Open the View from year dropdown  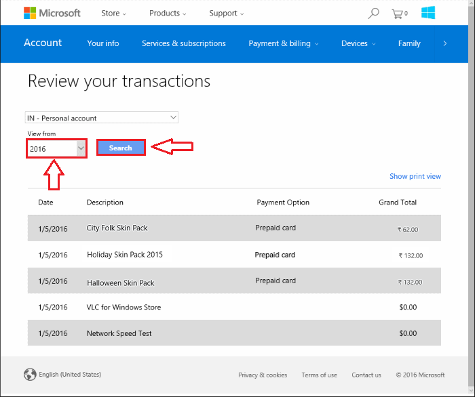(x=56, y=148)
